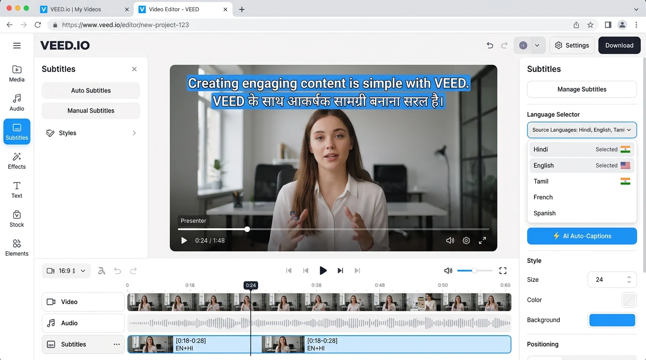Open project Settings
Viewport: 646px width, 360px height.
pyautogui.click(x=572, y=45)
